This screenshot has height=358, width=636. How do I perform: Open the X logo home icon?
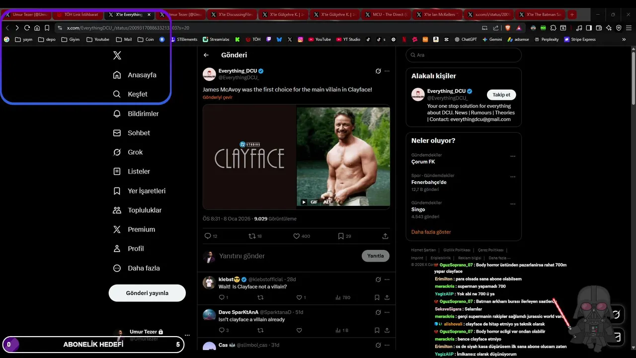click(117, 55)
